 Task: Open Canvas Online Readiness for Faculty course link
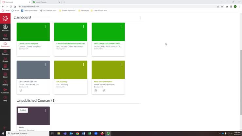click(x=71, y=43)
